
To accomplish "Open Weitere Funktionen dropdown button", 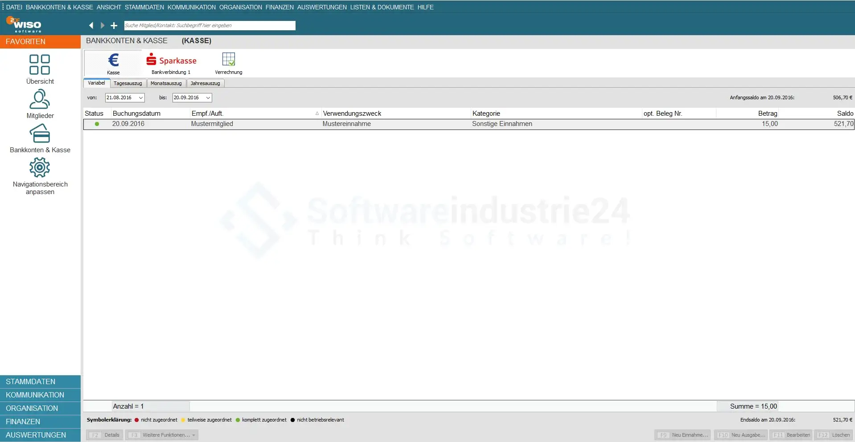I will (162, 435).
